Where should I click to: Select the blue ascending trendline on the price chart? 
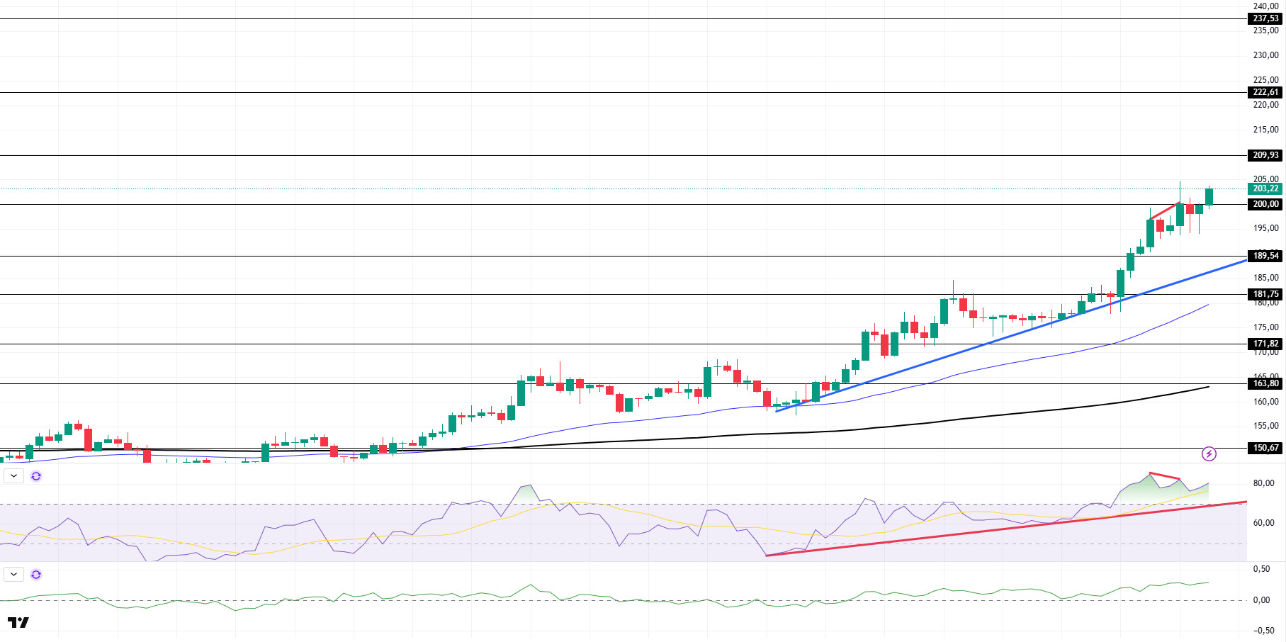click(x=1011, y=336)
